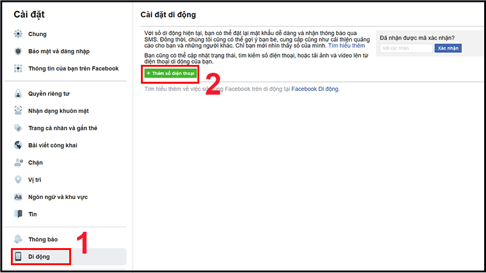Click the Cài đặt sidebar title

[29, 14]
